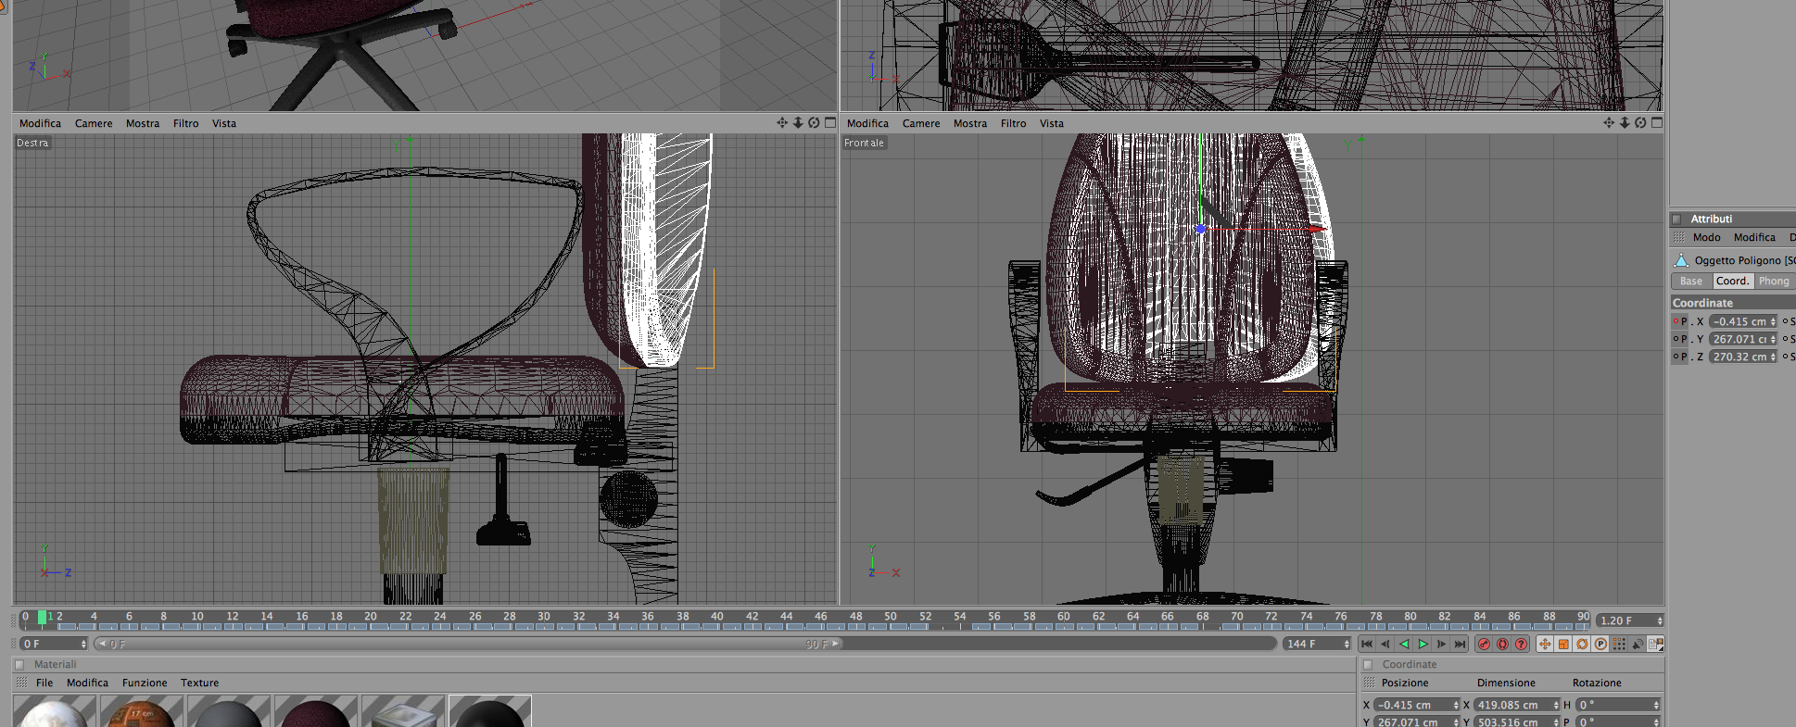This screenshot has height=727, width=1796.
Task: Open Funzione menu in Materiali panel
Action: point(145,683)
